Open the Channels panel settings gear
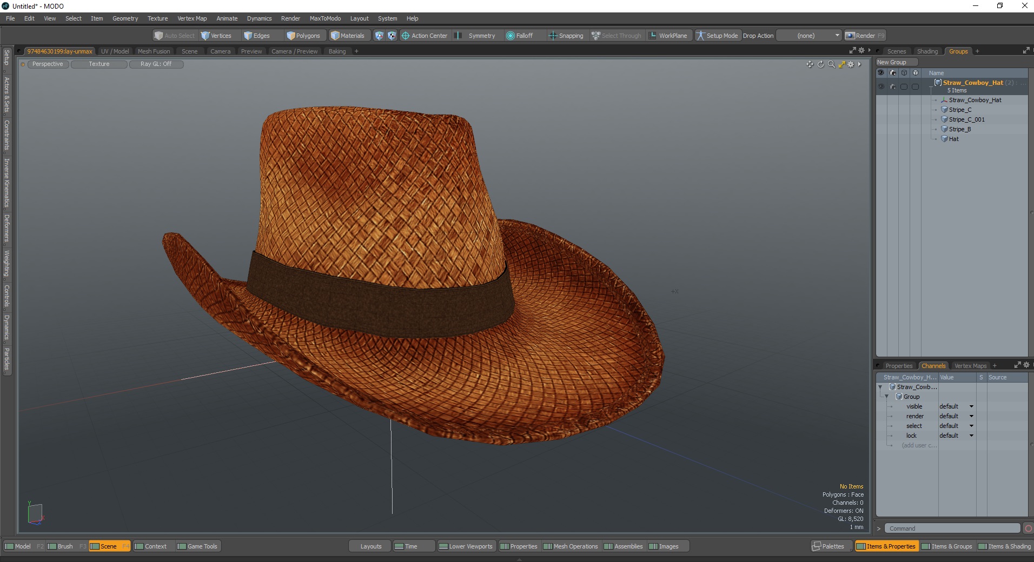Viewport: 1034px width, 562px height. [1026, 365]
